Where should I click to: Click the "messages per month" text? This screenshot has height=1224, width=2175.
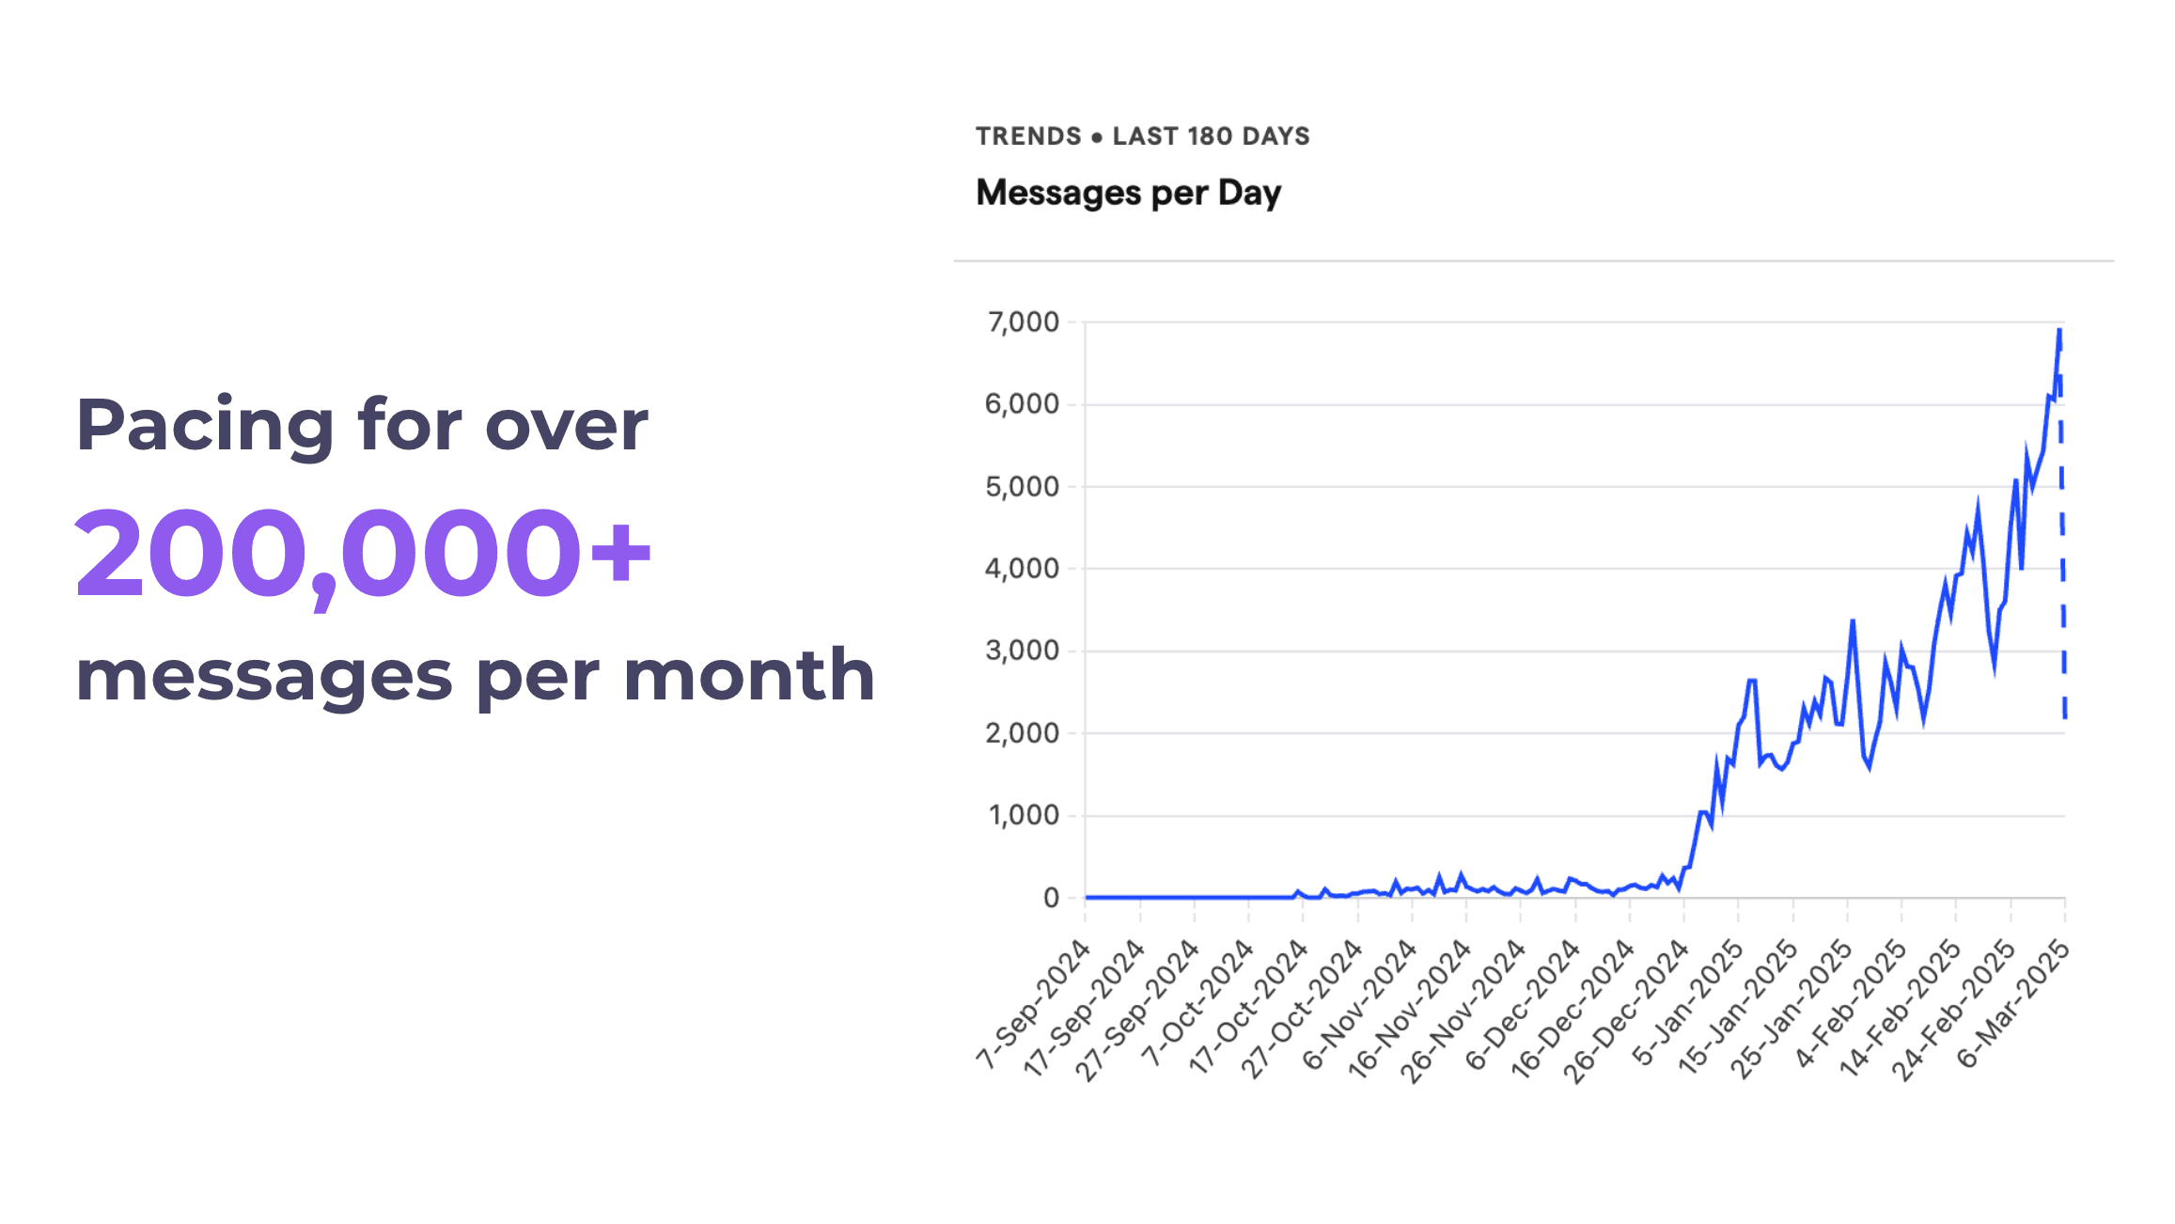point(475,675)
